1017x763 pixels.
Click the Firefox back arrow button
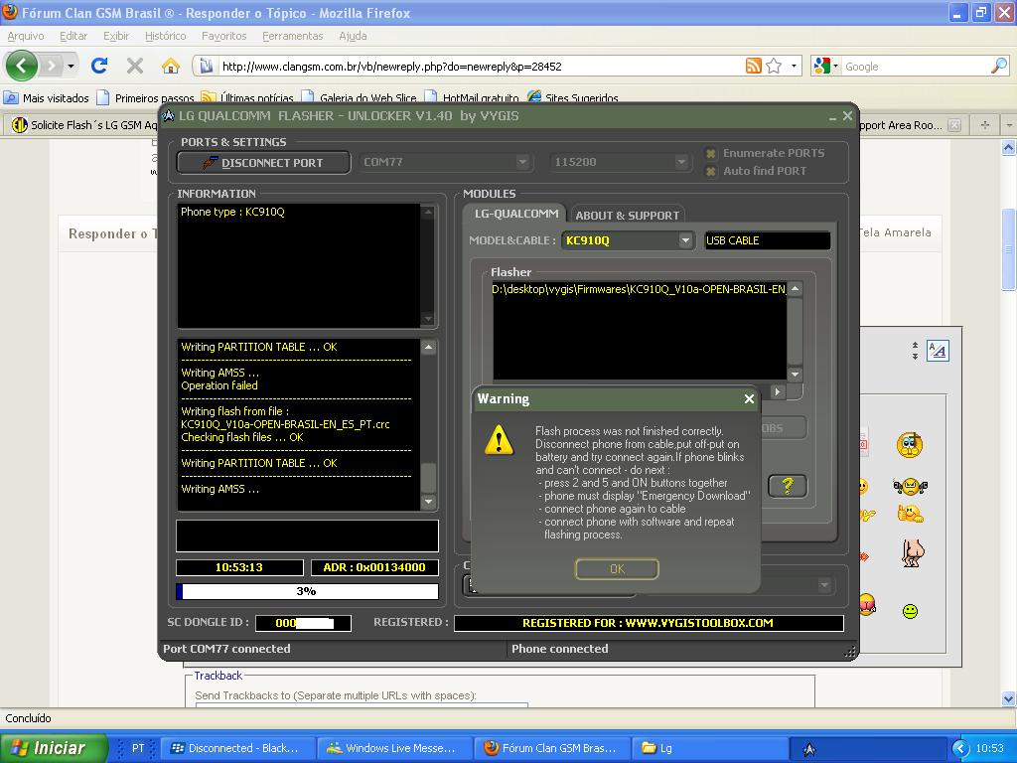tap(21, 66)
